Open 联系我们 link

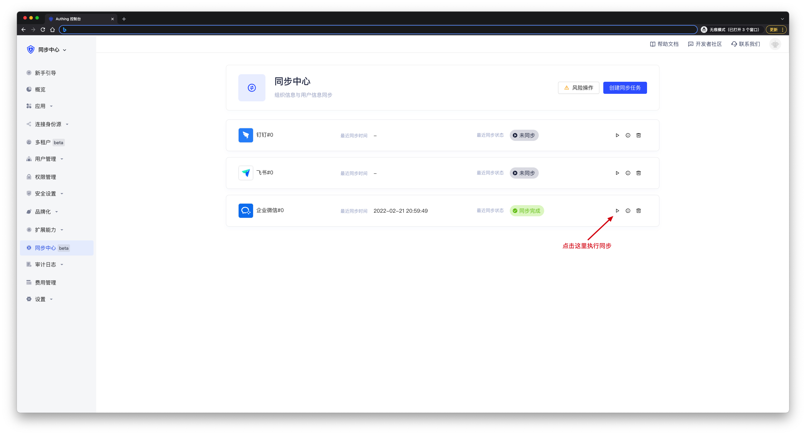(746, 44)
